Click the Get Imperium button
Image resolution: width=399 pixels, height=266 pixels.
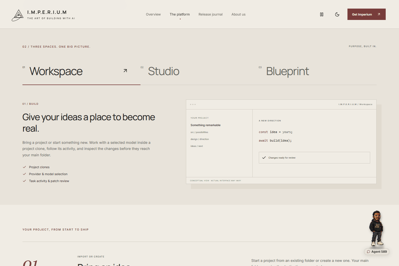pos(367,14)
